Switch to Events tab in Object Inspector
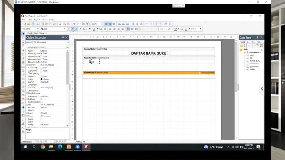285x160 pixels. click(41, 48)
